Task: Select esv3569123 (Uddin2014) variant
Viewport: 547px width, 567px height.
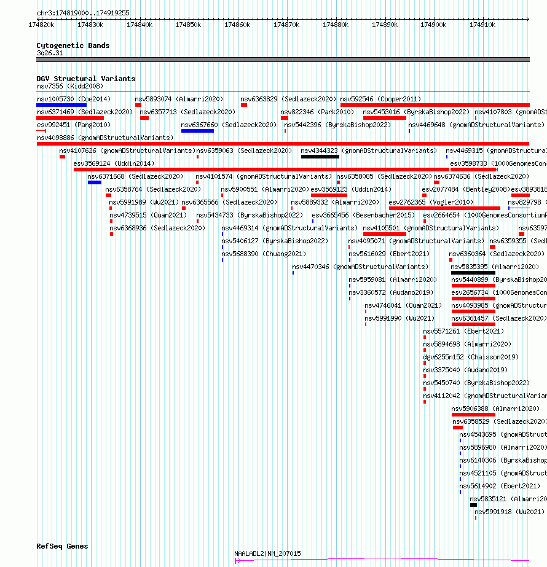Action: (351, 189)
